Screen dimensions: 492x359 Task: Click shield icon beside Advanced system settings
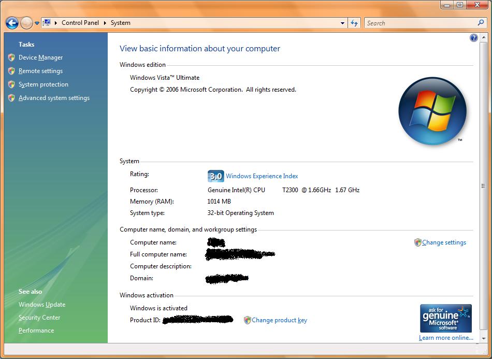[11, 98]
